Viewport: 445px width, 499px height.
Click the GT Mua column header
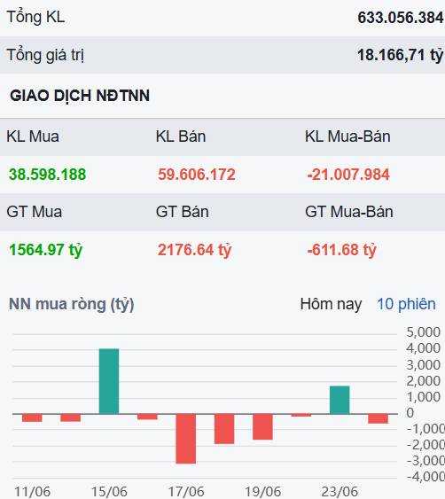(34, 212)
